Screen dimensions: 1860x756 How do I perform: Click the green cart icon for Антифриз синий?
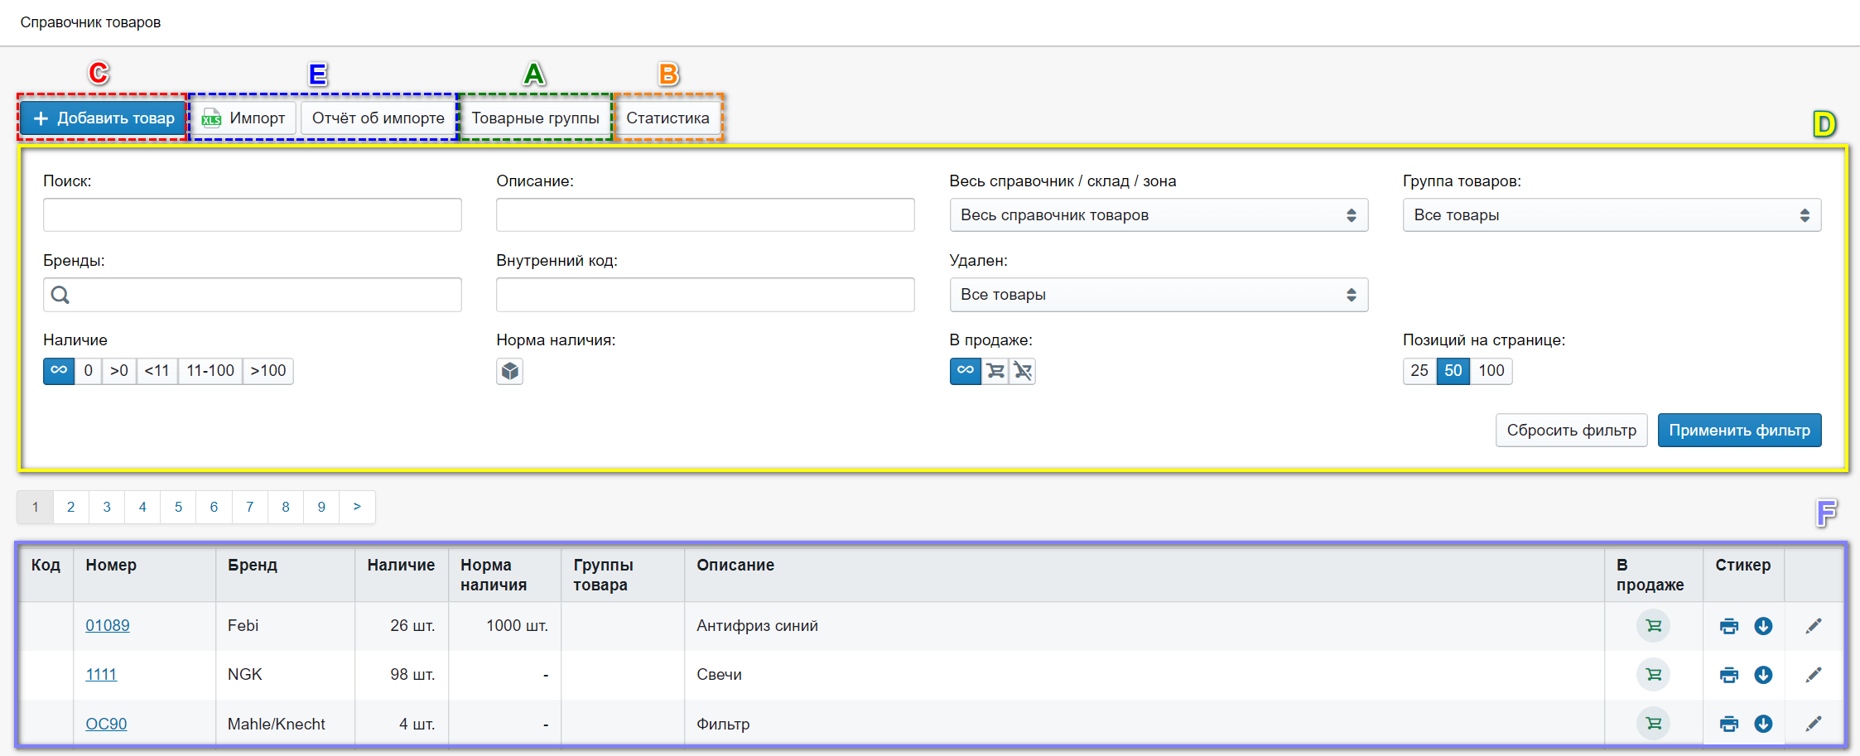click(1653, 626)
